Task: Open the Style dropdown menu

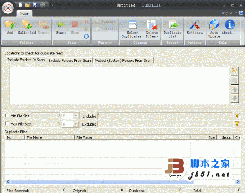Action: 229,13
